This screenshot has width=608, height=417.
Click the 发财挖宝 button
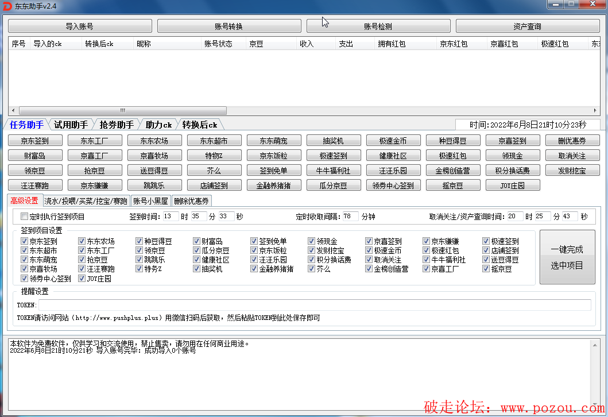point(572,170)
